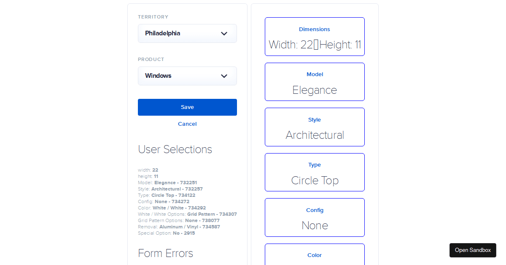Click the Model card showing Elegance
506x265 pixels.
click(x=315, y=82)
